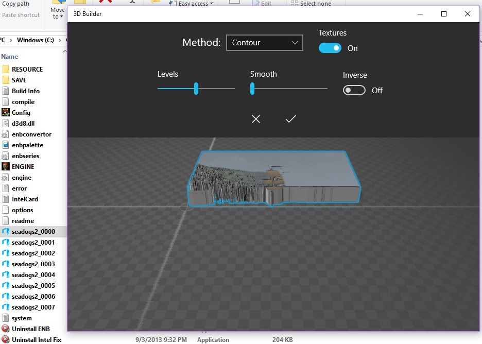The image size is (482, 344).
Task: Click Copy path in Explorer ribbon
Action: (x=15, y=4)
